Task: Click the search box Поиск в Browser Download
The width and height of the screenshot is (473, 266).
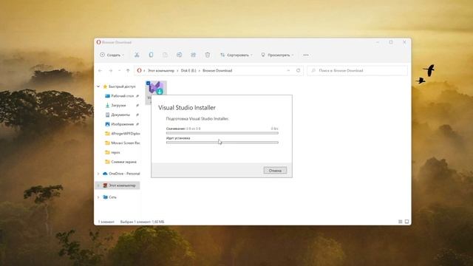Action: [x=357, y=71]
